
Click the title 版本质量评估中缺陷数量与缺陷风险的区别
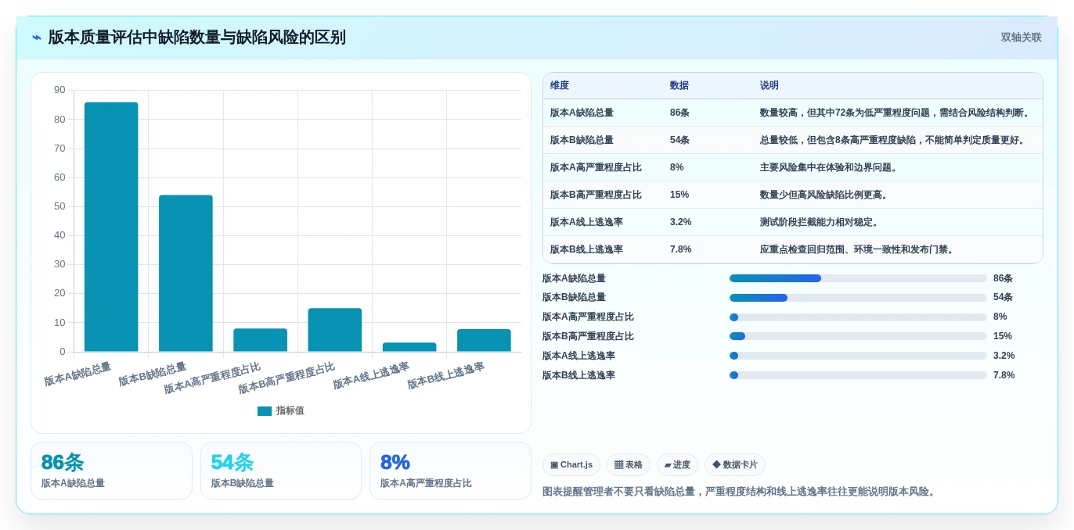[x=196, y=38]
